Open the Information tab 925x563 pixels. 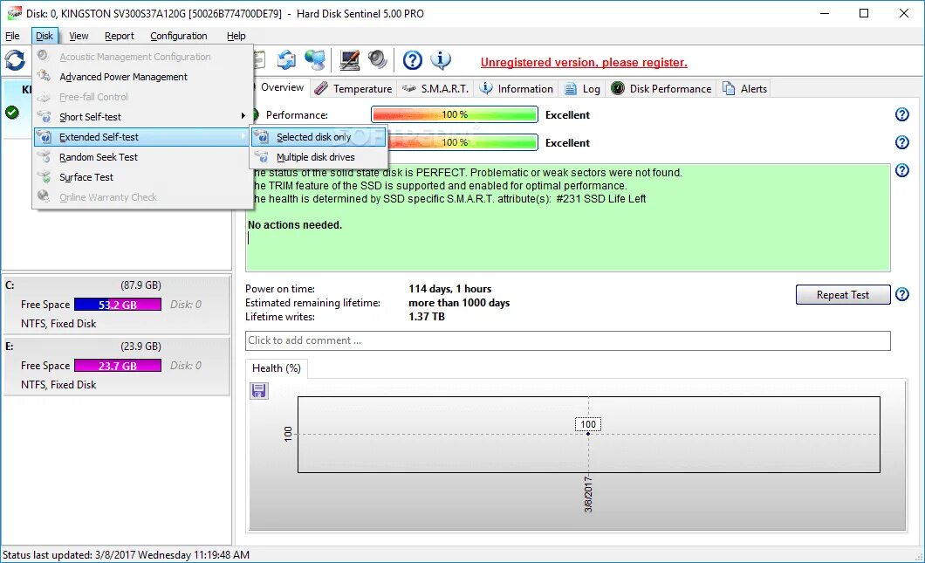517,88
